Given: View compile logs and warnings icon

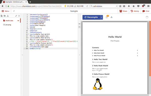Looking at the screenshot, I should 107,17.
